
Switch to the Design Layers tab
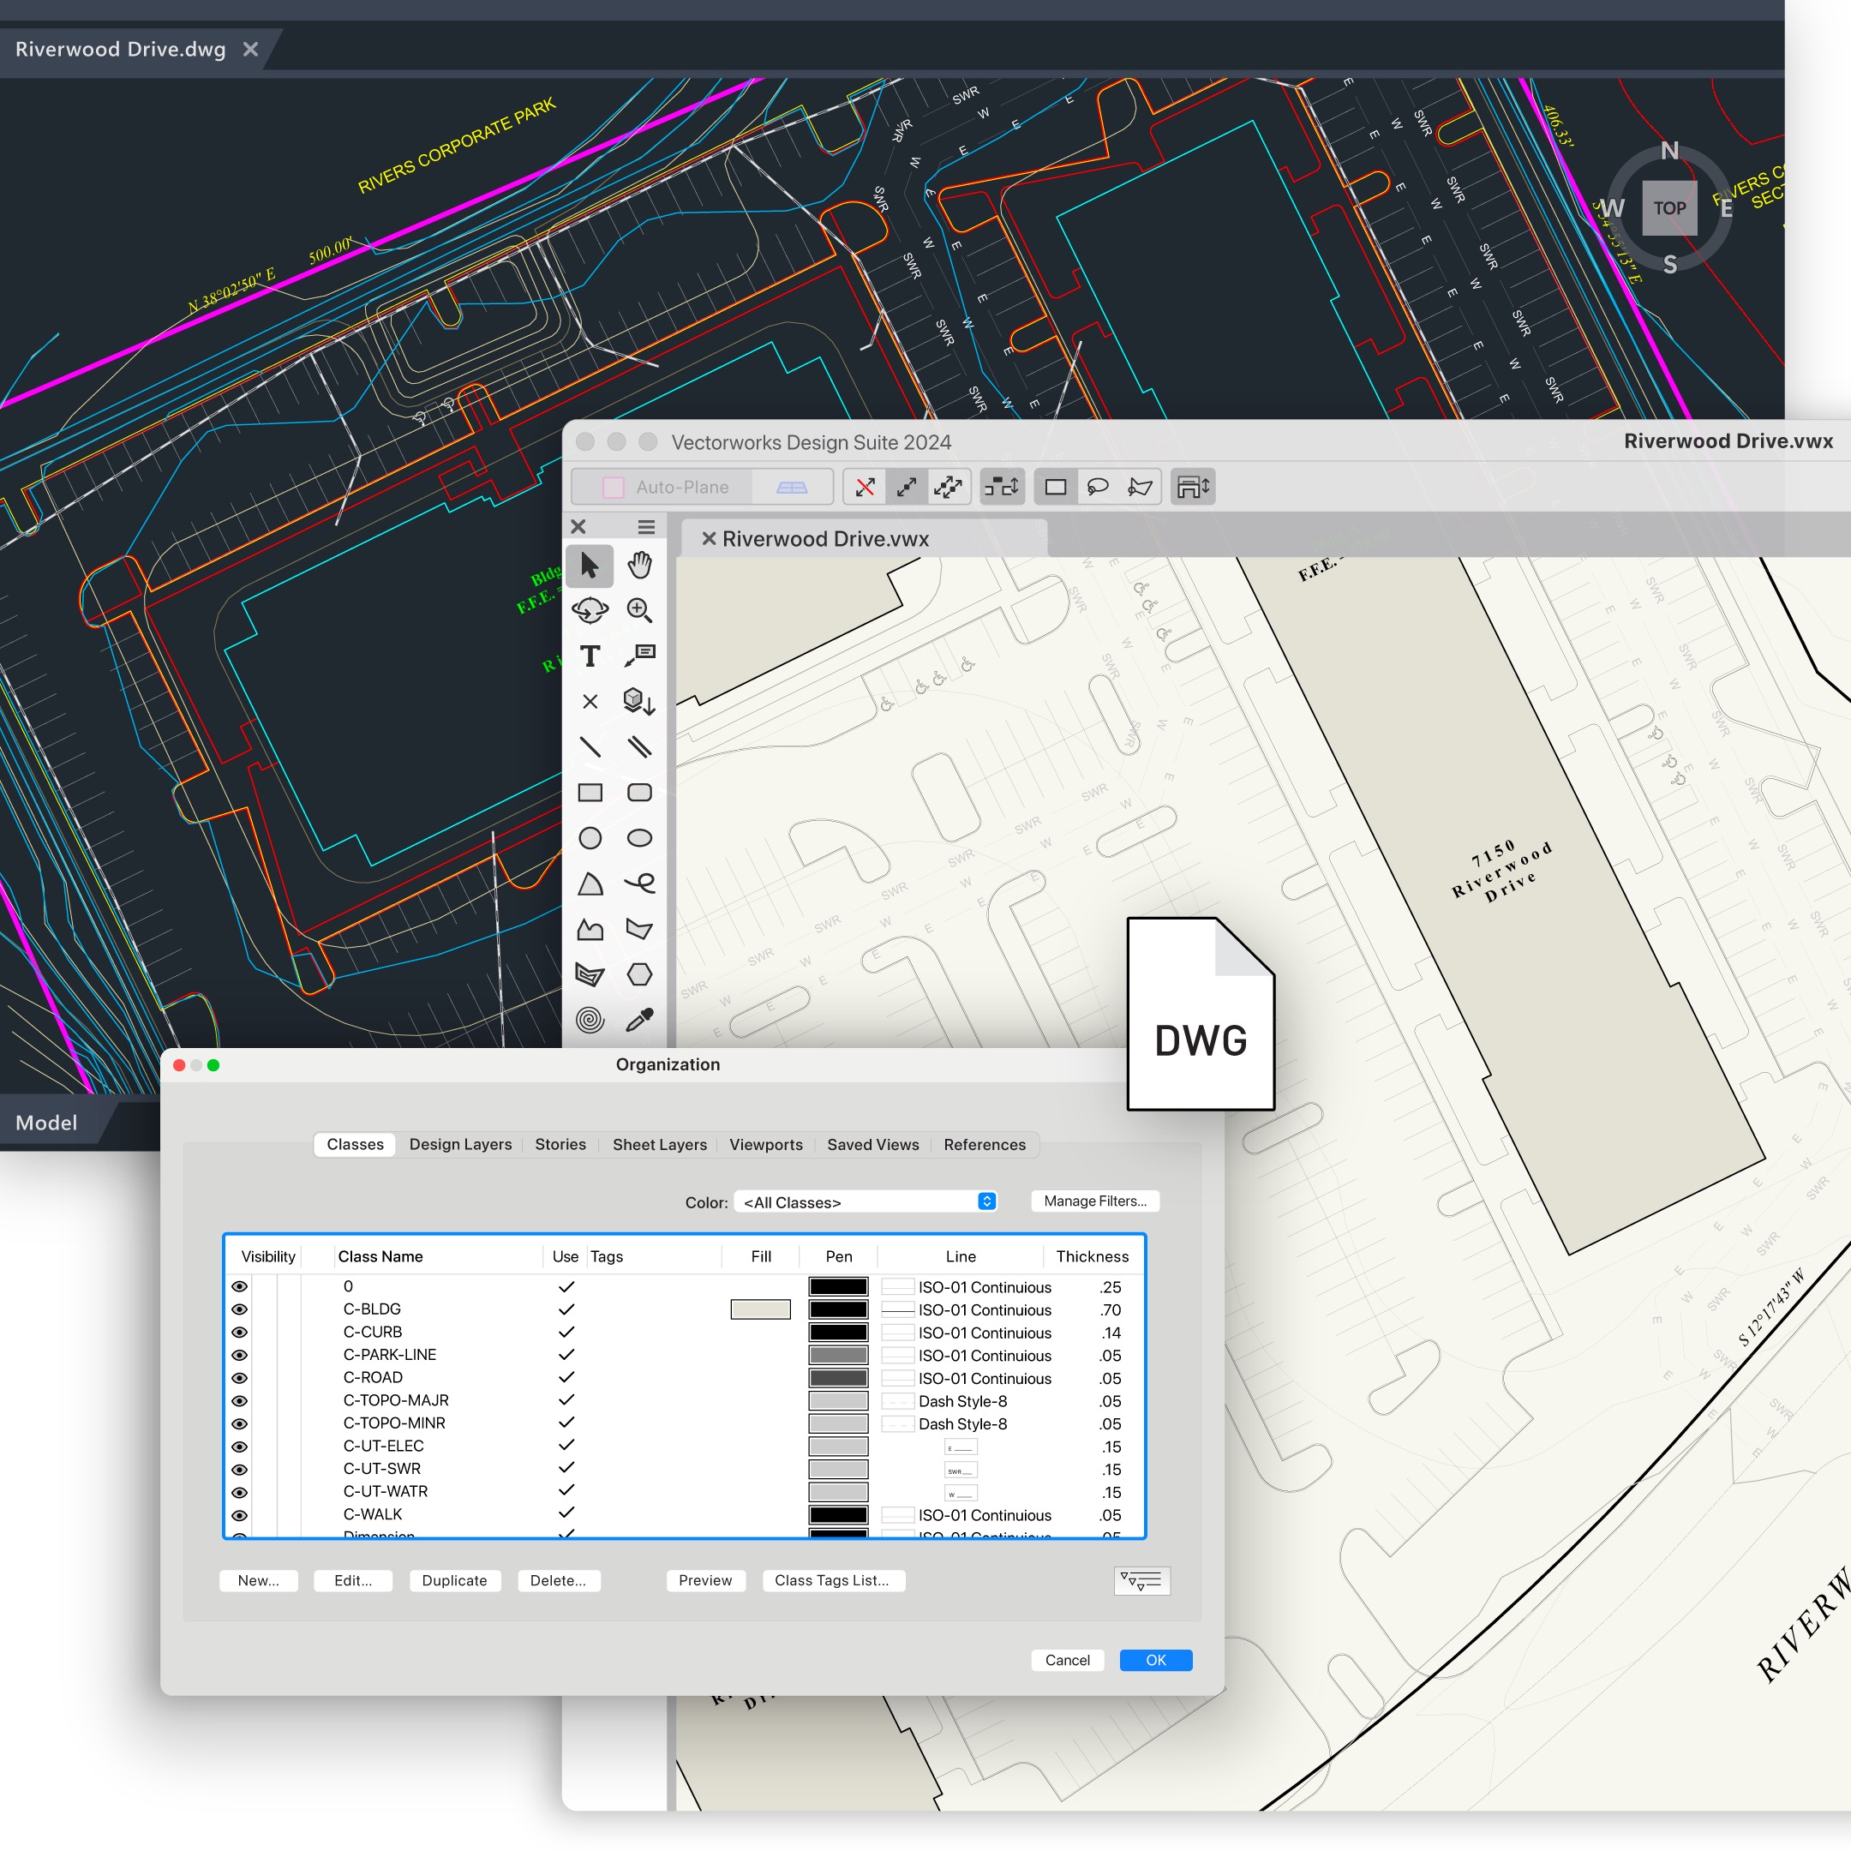[x=460, y=1145]
